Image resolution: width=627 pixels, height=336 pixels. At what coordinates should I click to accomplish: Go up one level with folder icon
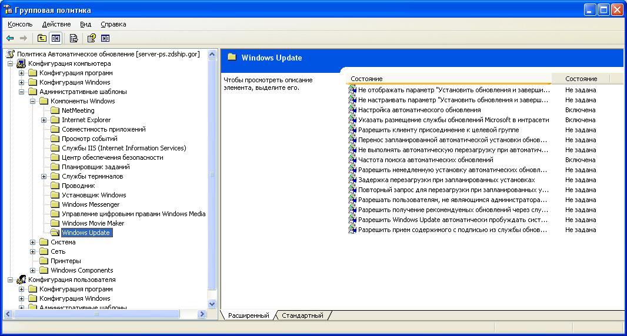click(42, 38)
